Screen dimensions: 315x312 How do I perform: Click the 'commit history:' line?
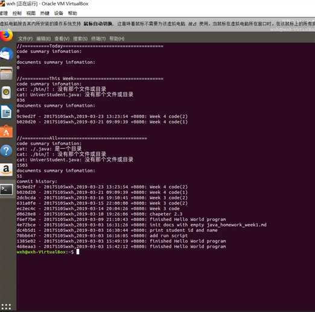(37, 181)
